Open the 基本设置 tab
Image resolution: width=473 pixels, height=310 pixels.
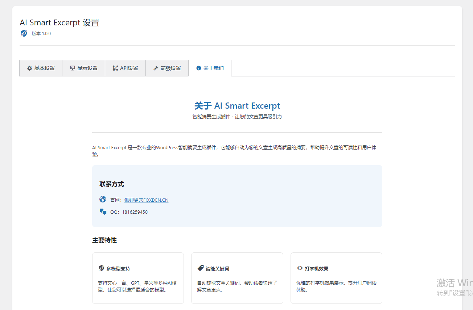41,68
